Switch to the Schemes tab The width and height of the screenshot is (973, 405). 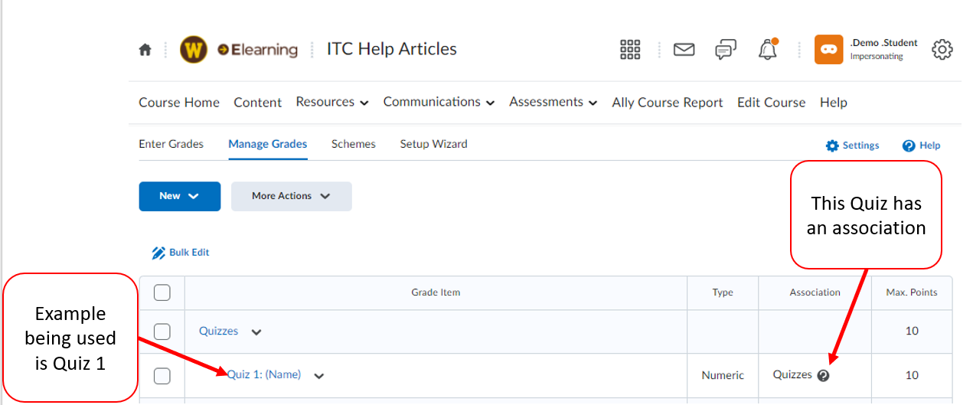click(354, 144)
